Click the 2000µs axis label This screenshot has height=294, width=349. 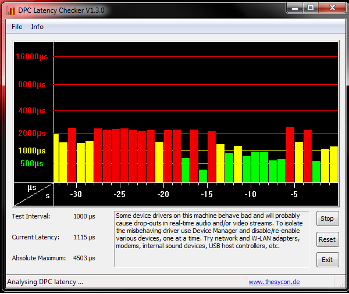[32, 134]
